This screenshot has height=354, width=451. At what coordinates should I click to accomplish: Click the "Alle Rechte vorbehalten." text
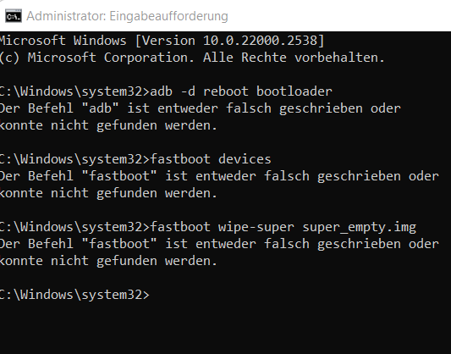pos(294,58)
